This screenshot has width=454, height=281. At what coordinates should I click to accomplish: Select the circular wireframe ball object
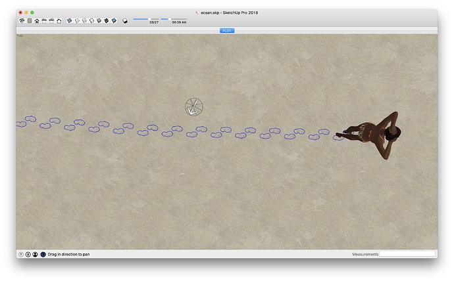(x=194, y=107)
